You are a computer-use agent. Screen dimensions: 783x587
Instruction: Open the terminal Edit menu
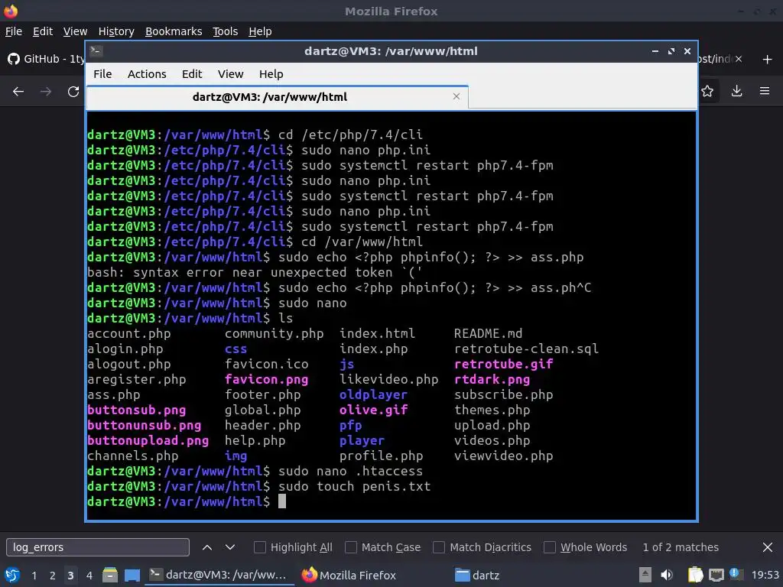[192, 74]
